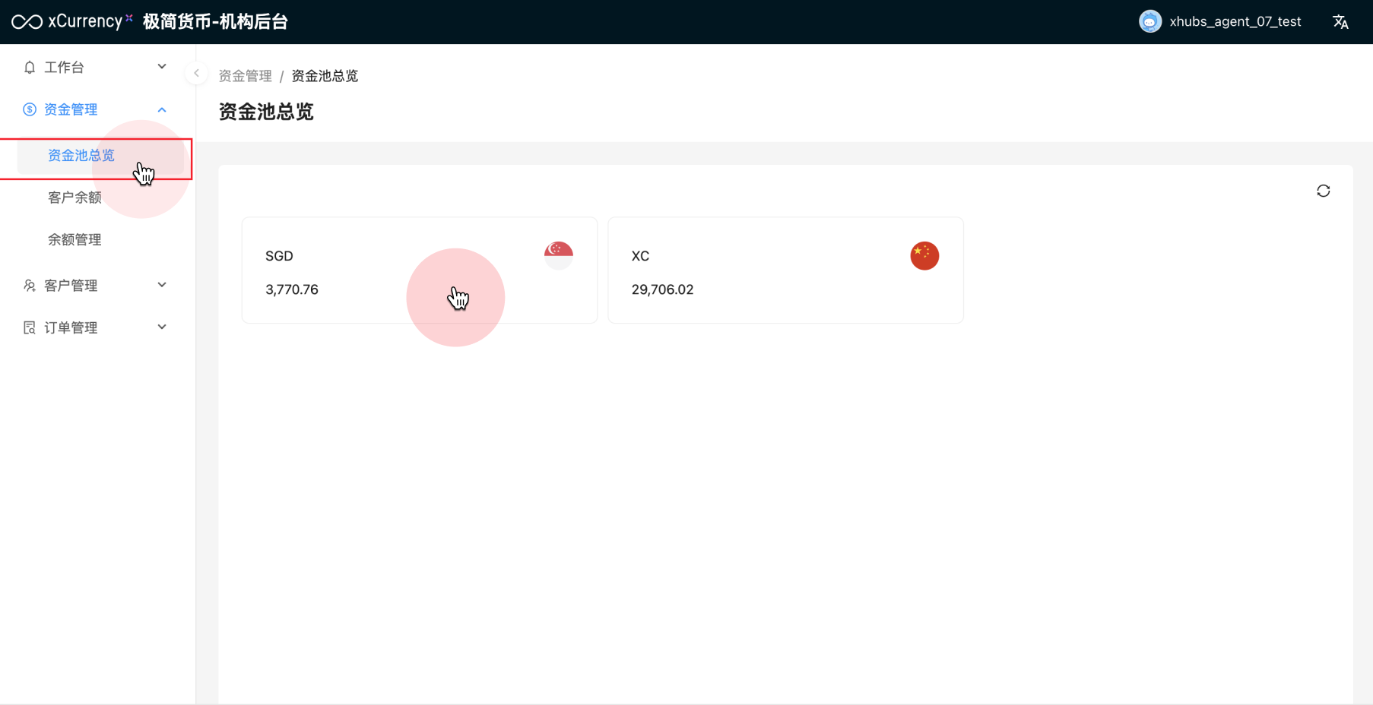Click the xCurrency brand name
Screen dimensions: 1373x705
point(86,21)
